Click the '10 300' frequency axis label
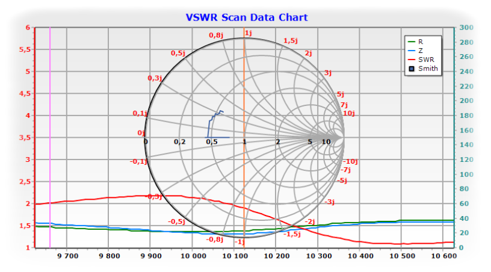Screen dimensions: 491x272 (x=319, y=256)
